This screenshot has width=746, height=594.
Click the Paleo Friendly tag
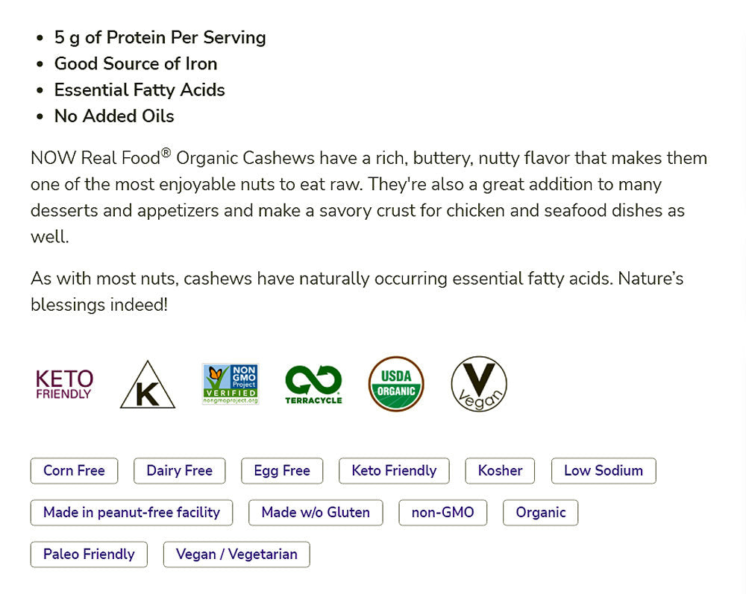89,554
